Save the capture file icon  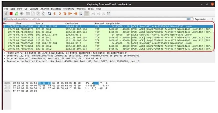[x=33, y=13]
